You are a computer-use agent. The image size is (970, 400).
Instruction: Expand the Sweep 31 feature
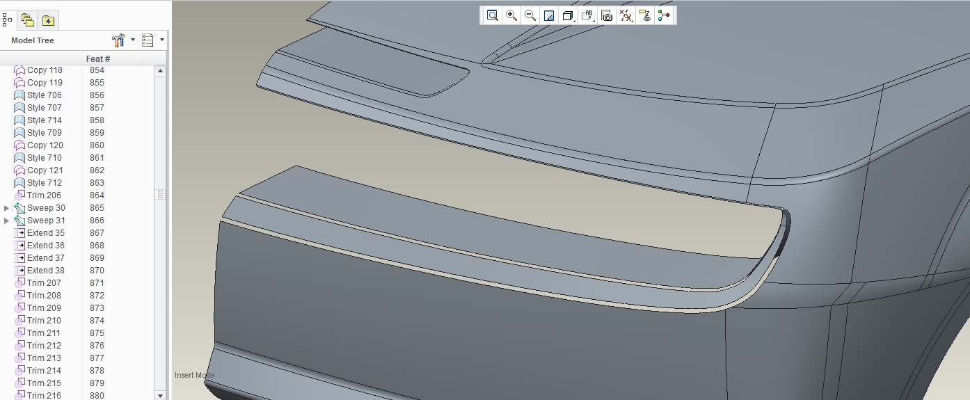[x=7, y=221]
